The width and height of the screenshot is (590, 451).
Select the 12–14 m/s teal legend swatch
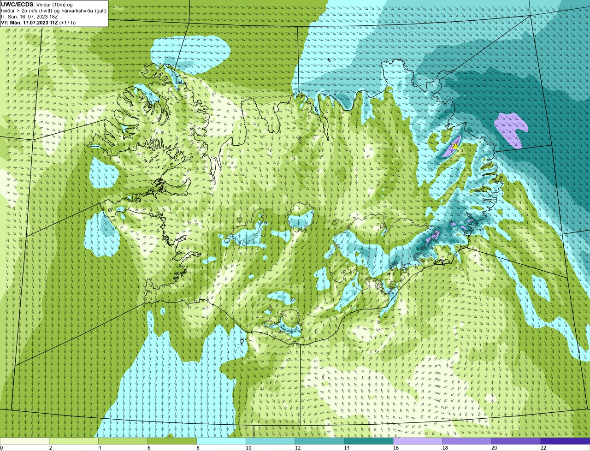[319, 441]
